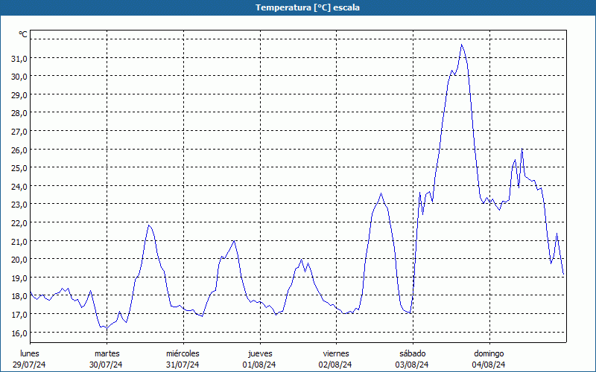Click the 21,0 y-axis value
This screenshot has height=372, width=596.
(19, 241)
